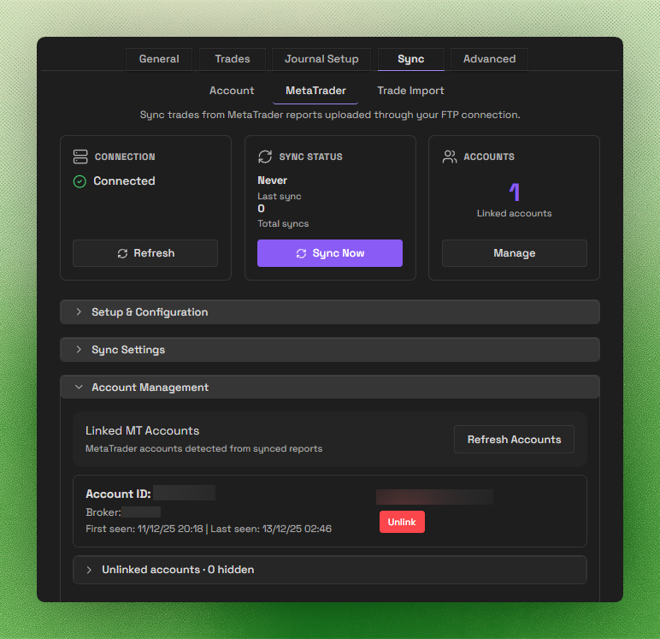Viewport: 660px width, 639px height.
Task: Click the 'CONNECTION' card heading
Action: click(125, 157)
